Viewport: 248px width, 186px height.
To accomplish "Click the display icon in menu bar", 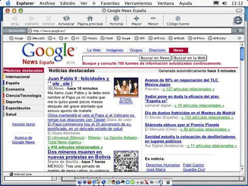I will tap(216, 3).
